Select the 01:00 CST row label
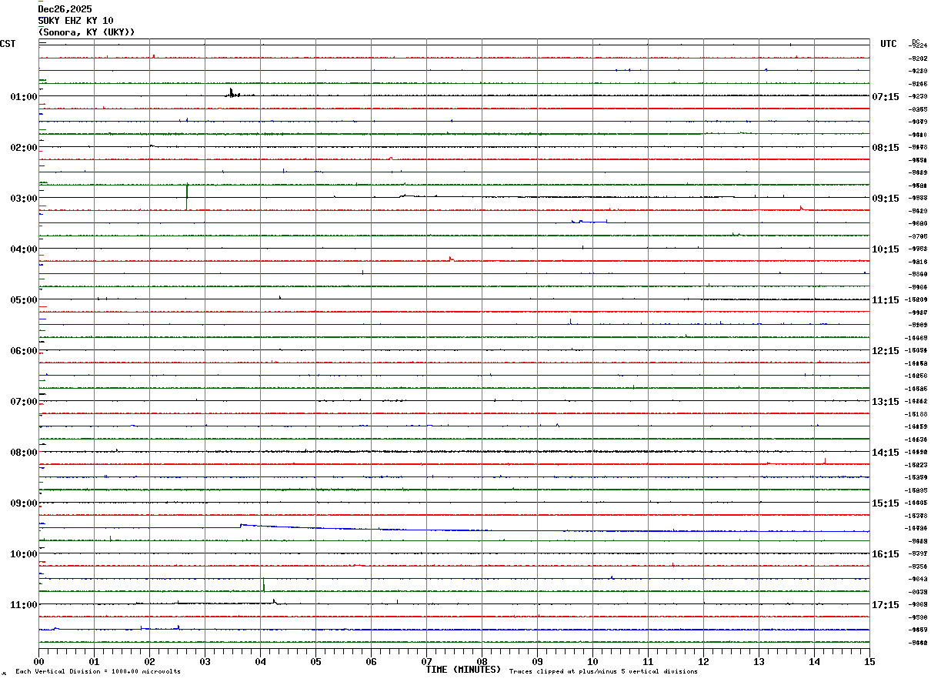This screenshot has height=682, width=931. click(x=23, y=97)
